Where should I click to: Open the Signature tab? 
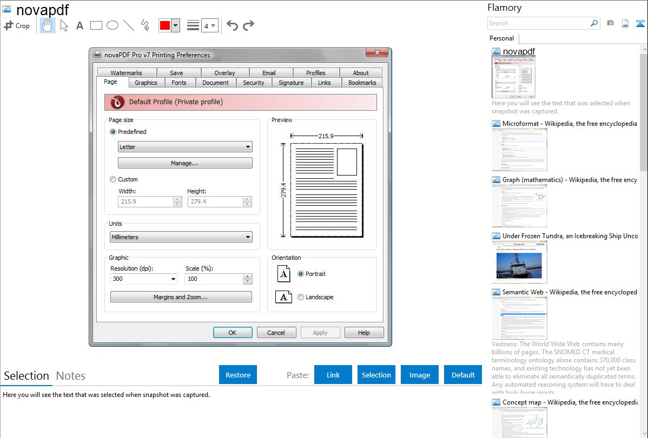[291, 83]
